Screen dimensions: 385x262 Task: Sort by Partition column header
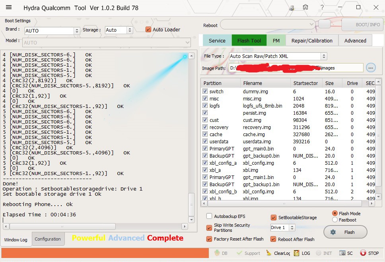[220, 83]
